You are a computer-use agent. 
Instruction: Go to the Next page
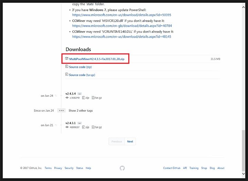[130, 141]
